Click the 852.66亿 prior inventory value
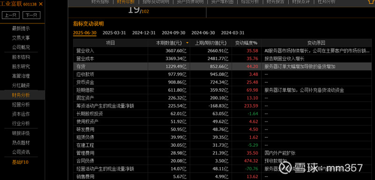The height and width of the screenshot is (180, 375). 219,66
